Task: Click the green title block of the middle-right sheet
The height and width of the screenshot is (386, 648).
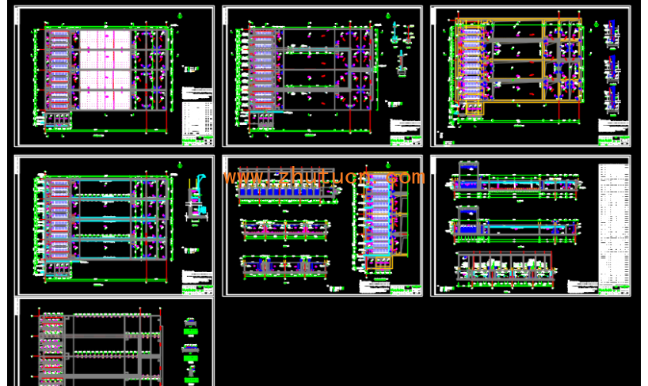Action: (613, 290)
